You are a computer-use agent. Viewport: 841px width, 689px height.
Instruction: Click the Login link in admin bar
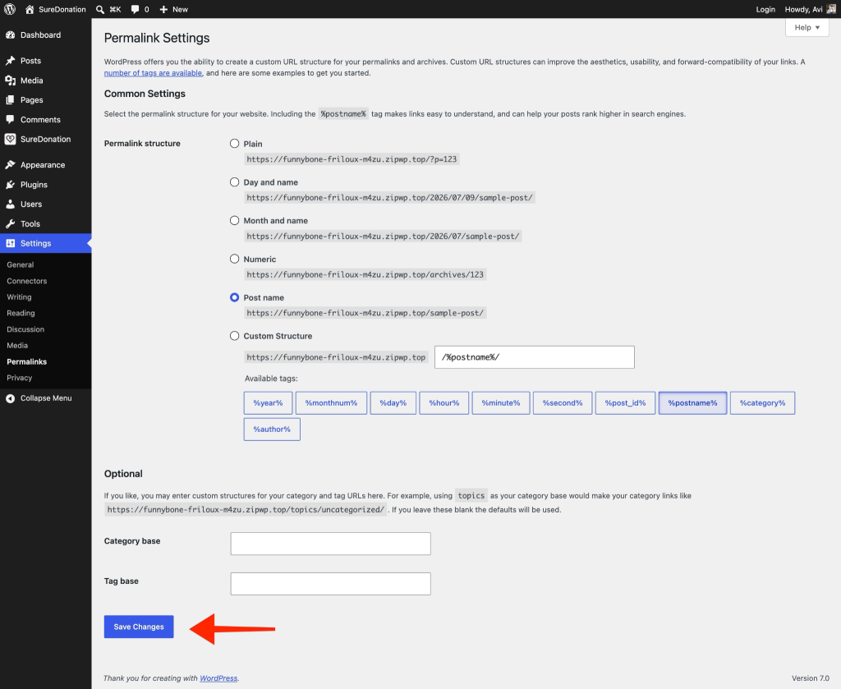765,9
